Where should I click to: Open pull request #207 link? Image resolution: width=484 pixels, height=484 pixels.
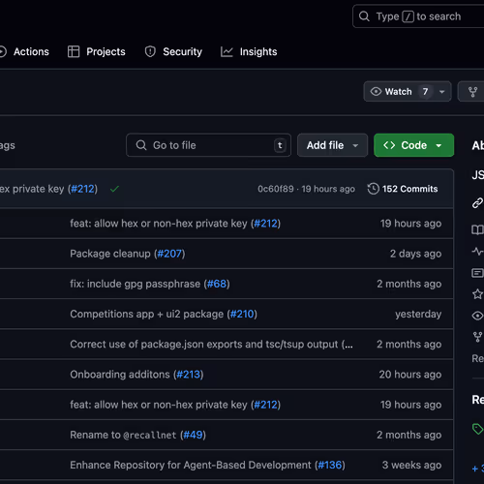tap(169, 254)
